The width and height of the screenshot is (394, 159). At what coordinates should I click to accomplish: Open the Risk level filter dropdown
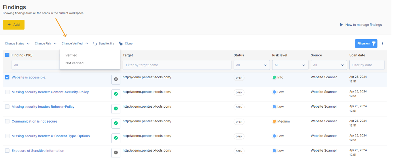coord(290,65)
